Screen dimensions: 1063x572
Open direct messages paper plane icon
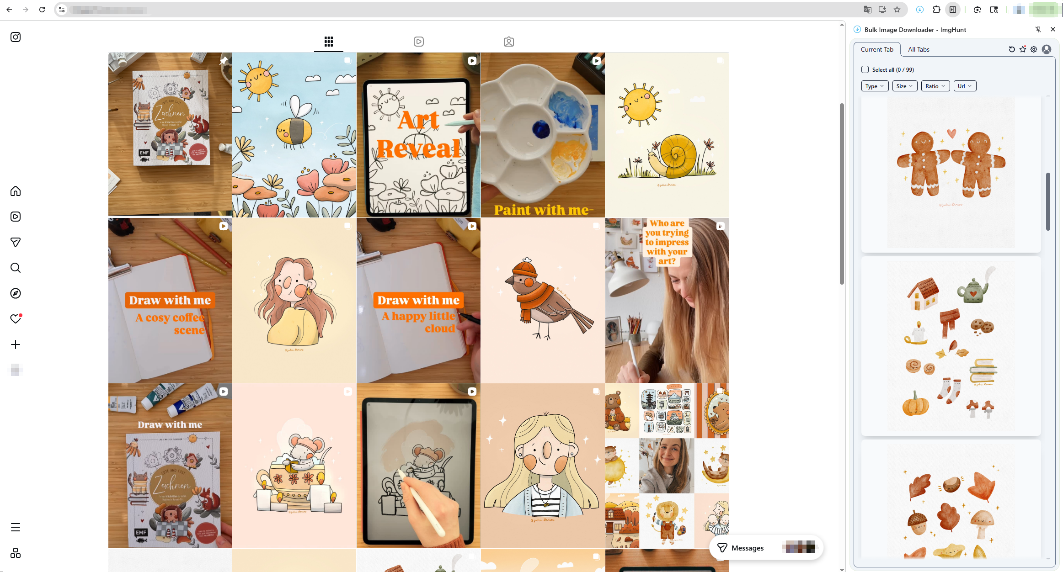tap(16, 242)
